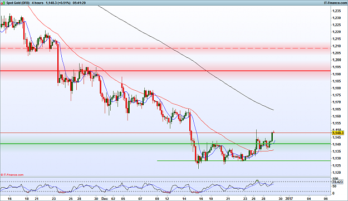This screenshot has width=348, height=201.
Task: Click the 05:41:29 countdown timer
Action: [79, 3]
